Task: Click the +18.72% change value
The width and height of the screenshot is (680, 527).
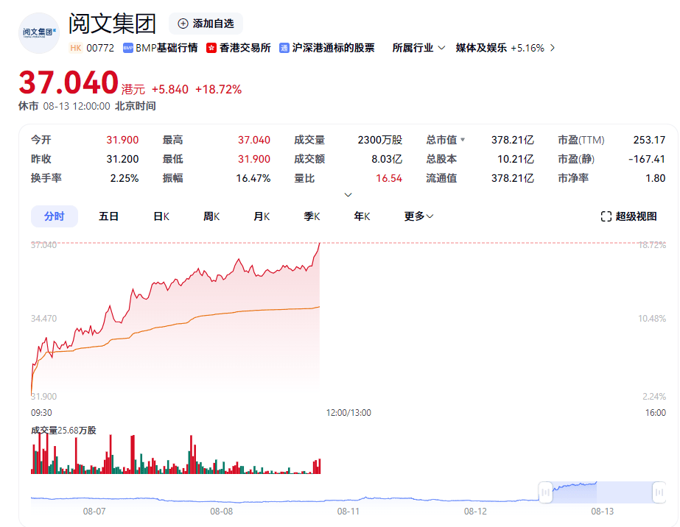Action: (218, 89)
